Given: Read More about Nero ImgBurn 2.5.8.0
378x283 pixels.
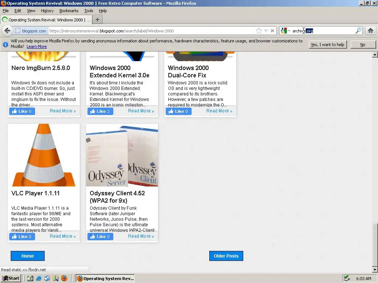Looking at the screenshot, I should click(63, 111).
